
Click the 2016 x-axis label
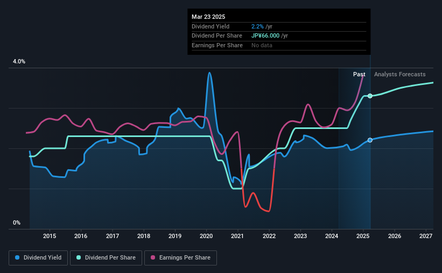(x=81, y=236)
